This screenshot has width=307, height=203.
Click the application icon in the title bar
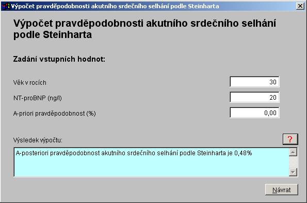(6, 6)
